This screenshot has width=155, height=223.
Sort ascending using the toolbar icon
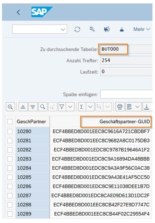(23, 107)
